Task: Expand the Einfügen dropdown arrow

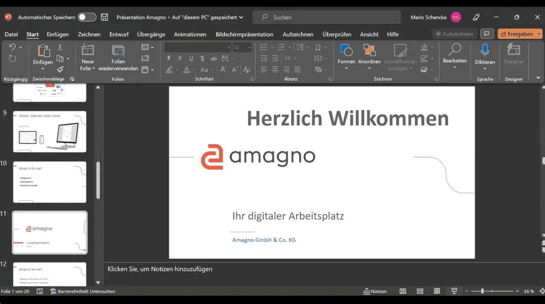Action: 43,69
